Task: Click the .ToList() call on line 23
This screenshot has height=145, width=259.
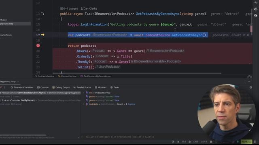Action: tap(85, 67)
